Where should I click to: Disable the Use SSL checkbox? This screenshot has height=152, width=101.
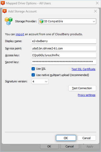click(33, 69)
